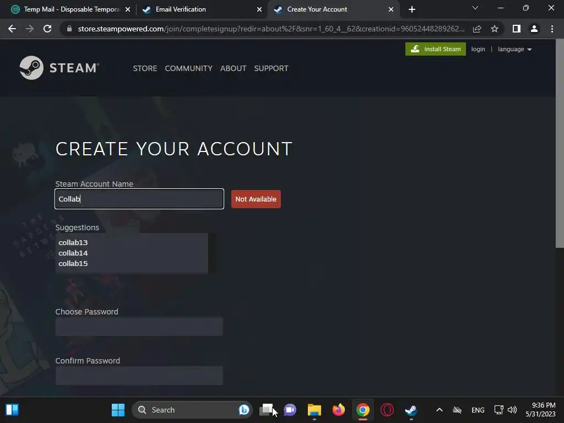
Task: Open Opera from the taskbar
Action: [387, 410]
